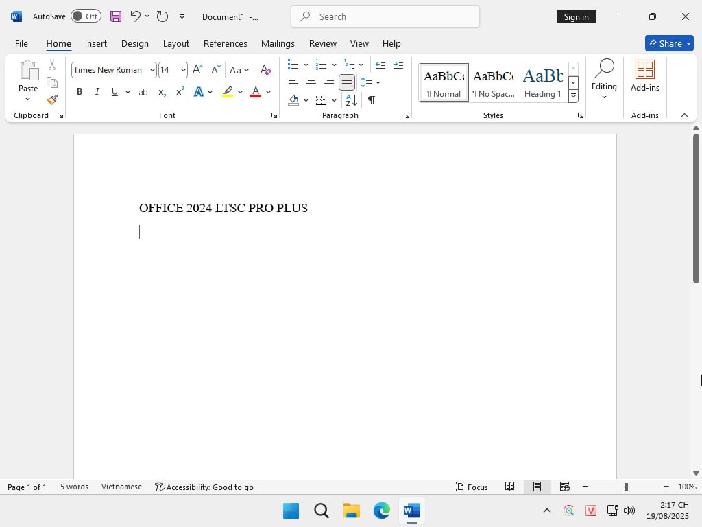Open Focus mode
Image resolution: width=702 pixels, height=527 pixels.
[x=472, y=487]
